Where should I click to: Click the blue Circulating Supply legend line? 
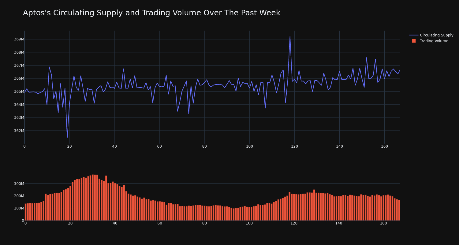pyautogui.click(x=414, y=35)
